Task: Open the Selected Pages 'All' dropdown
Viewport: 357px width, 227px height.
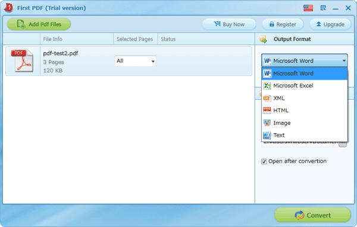Action: (136, 61)
